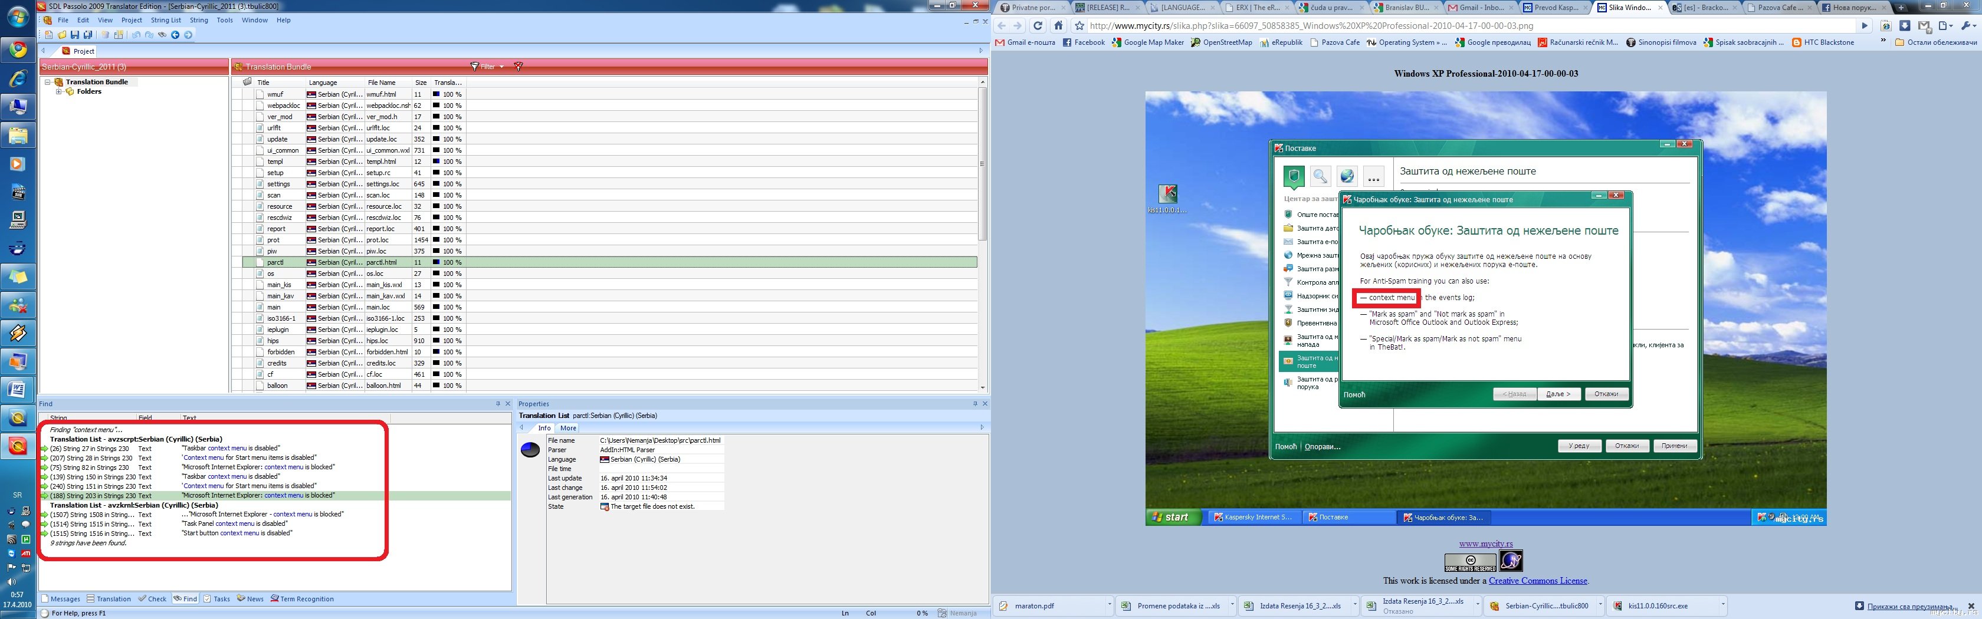Open the OpenStreetMap bookmark
Image resolution: width=1982 pixels, height=619 pixels.
pos(1221,42)
